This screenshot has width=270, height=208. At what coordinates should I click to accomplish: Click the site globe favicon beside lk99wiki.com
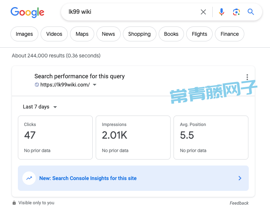coord(36,85)
